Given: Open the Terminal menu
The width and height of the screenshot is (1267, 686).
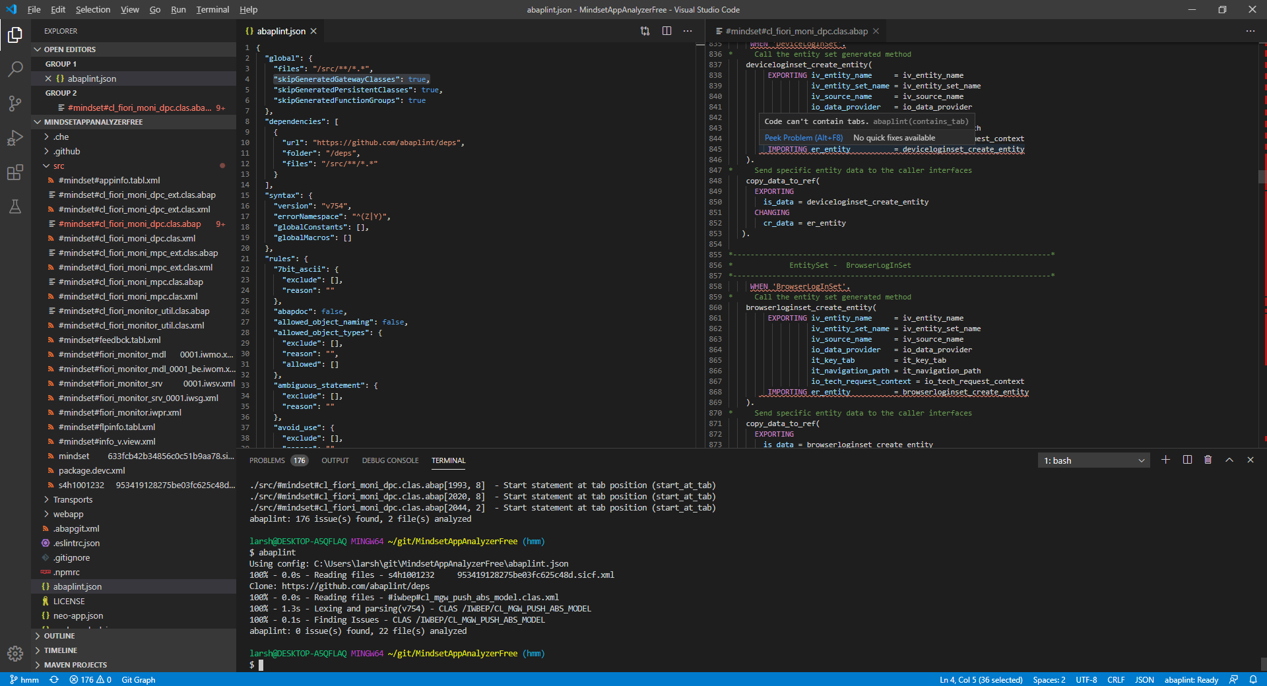Looking at the screenshot, I should click(x=212, y=9).
